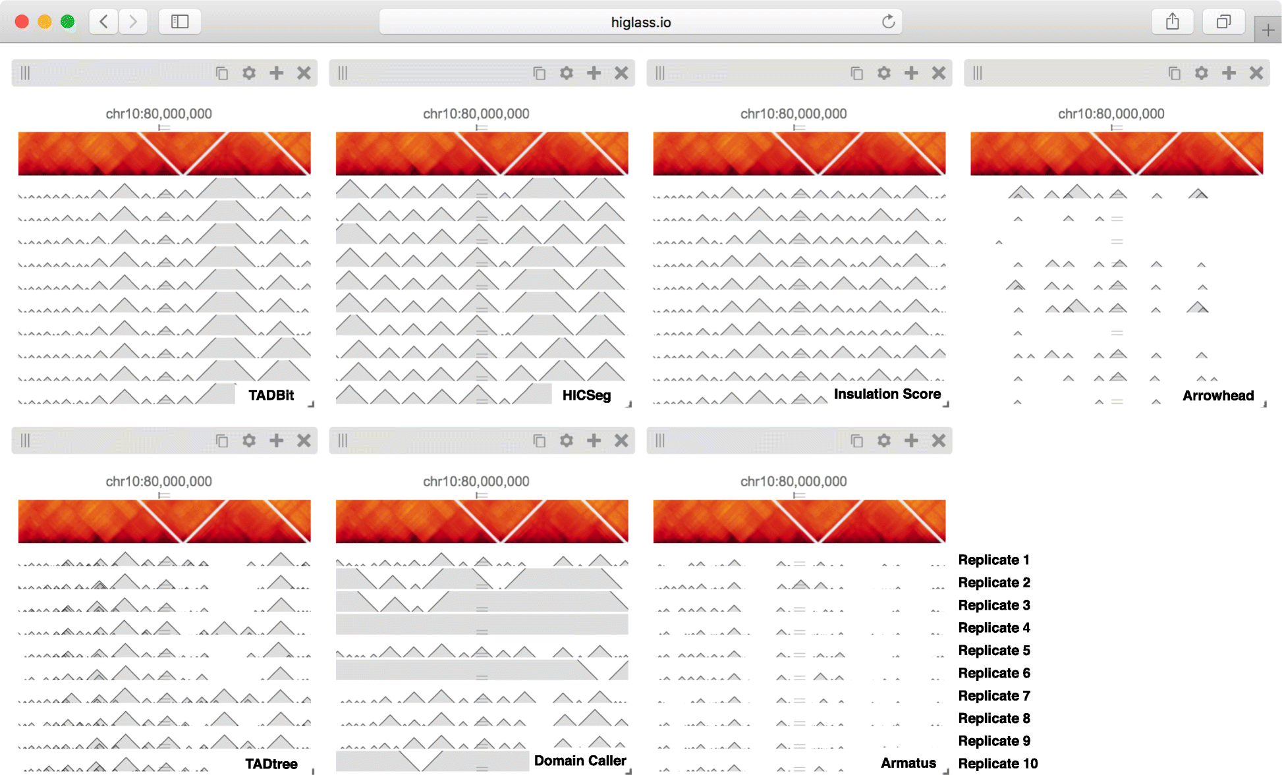The image size is (1282, 775).
Task: Close the Insulation Score view
Action: tap(939, 73)
